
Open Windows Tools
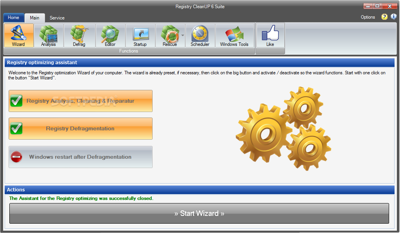coord(235,35)
